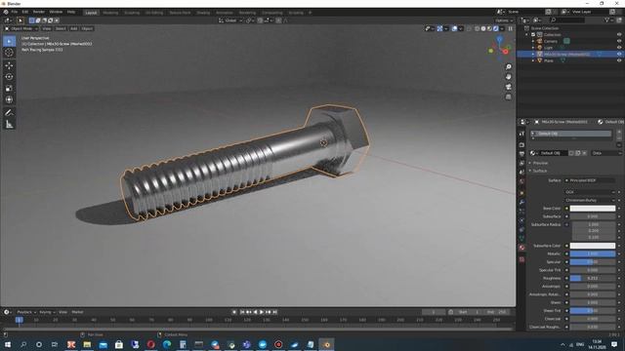Viewport: 625px width, 351px height.
Task: Open the Modifier properties wrench tab
Action: [521, 202]
